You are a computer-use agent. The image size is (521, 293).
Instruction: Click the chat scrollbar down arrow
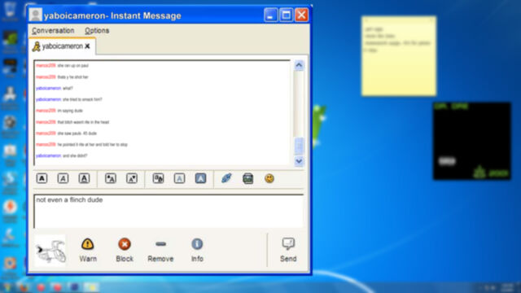(299, 161)
